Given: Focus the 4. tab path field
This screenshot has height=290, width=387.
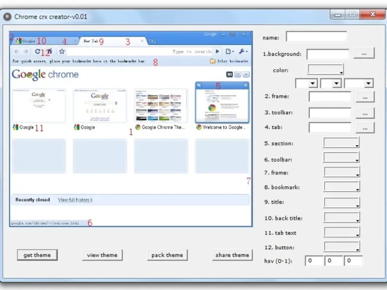Looking at the screenshot, I should [x=330, y=127].
